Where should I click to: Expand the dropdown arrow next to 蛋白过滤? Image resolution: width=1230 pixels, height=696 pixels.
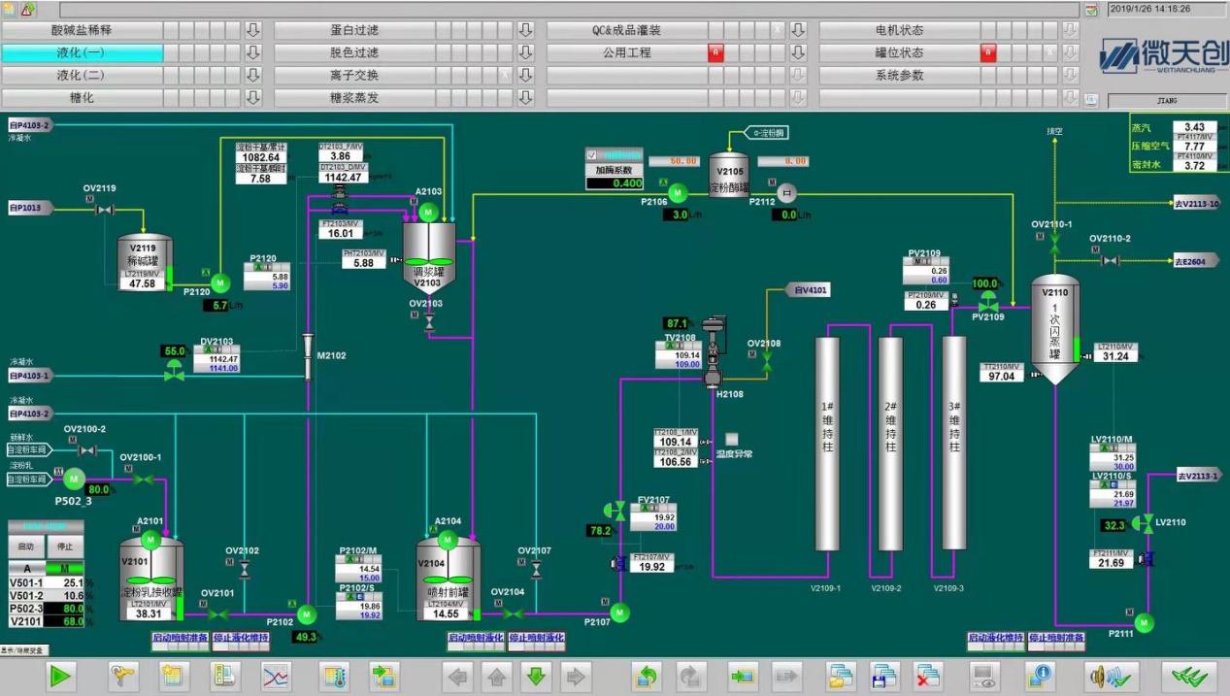(526, 30)
